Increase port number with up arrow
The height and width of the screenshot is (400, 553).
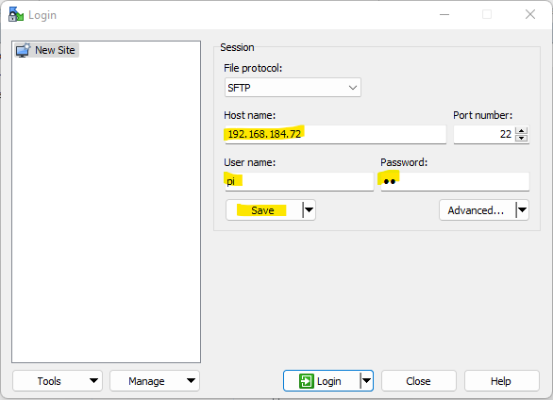point(521,131)
